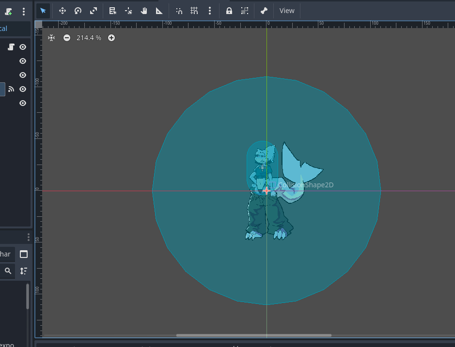Open skeleton bone options in toolbar

tap(264, 11)
